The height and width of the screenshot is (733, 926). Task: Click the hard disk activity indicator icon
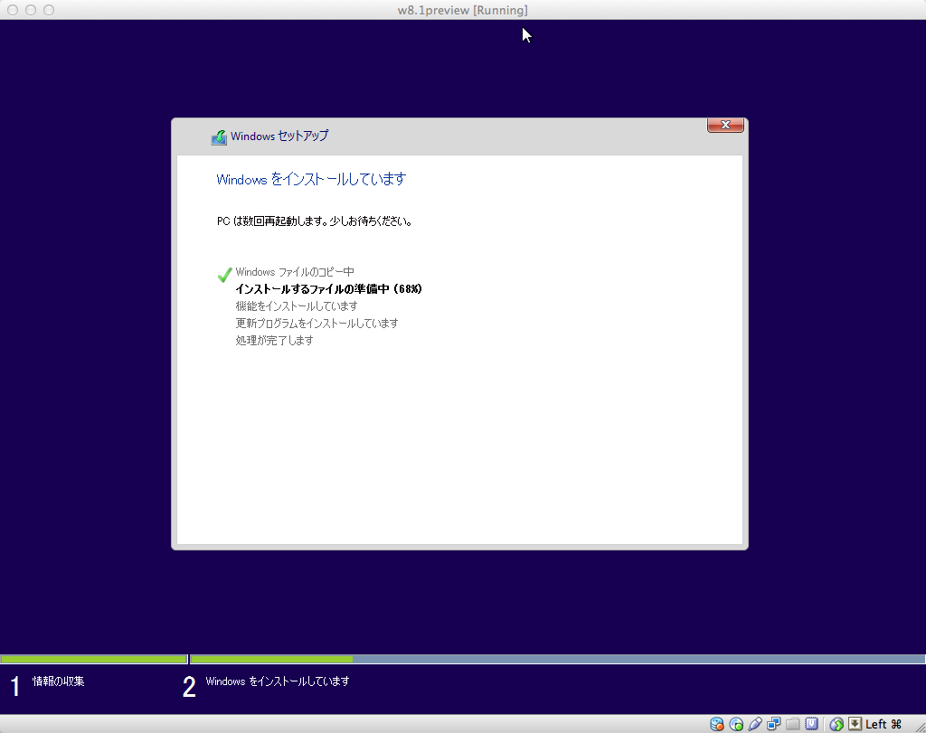point(717,724)
